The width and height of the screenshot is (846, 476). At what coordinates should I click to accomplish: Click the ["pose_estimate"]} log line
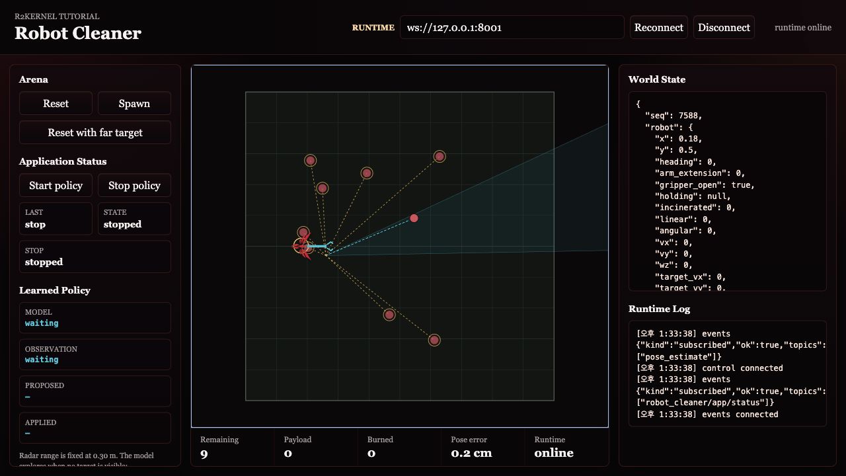pos(678,357)
